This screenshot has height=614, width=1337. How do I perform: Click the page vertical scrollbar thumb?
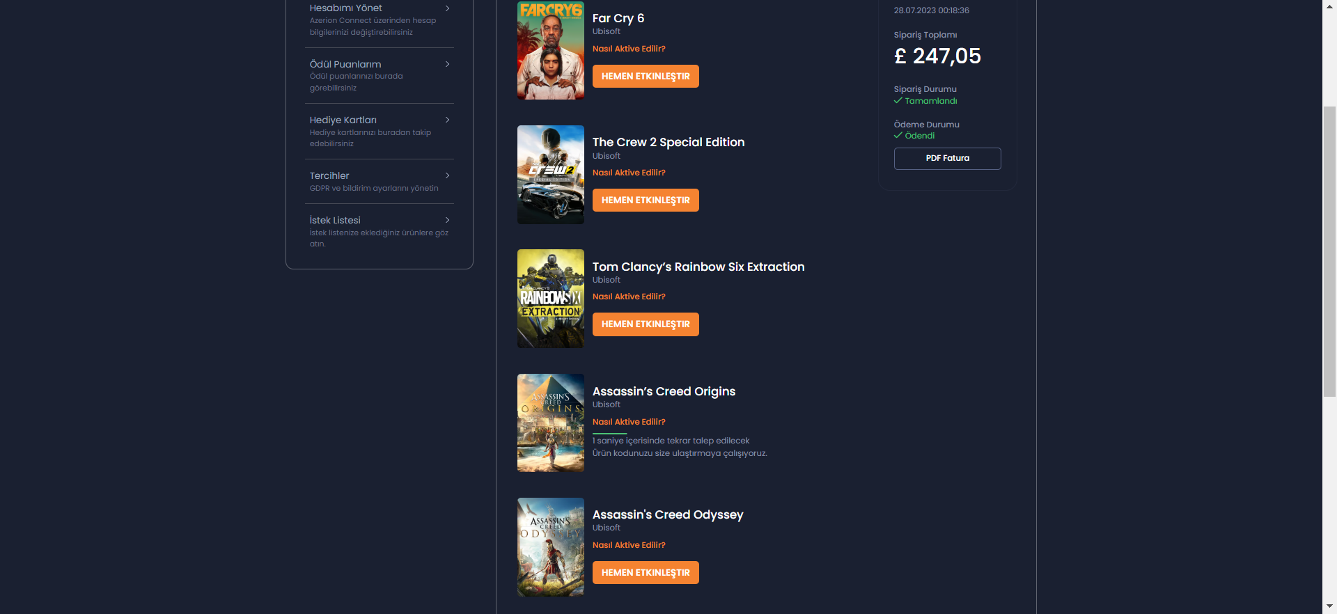[1329, 251]
